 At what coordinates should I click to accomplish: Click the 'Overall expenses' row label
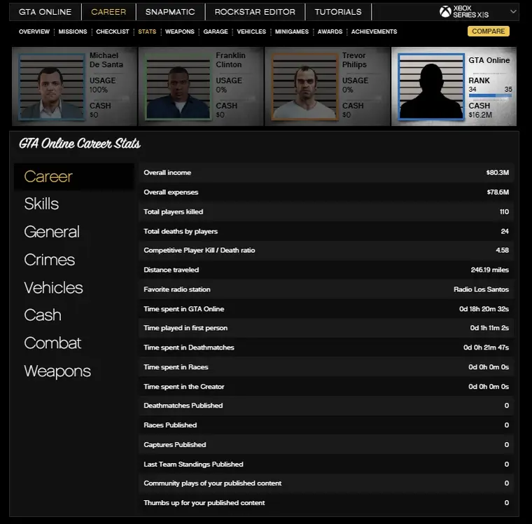click(x=171, y=192)
